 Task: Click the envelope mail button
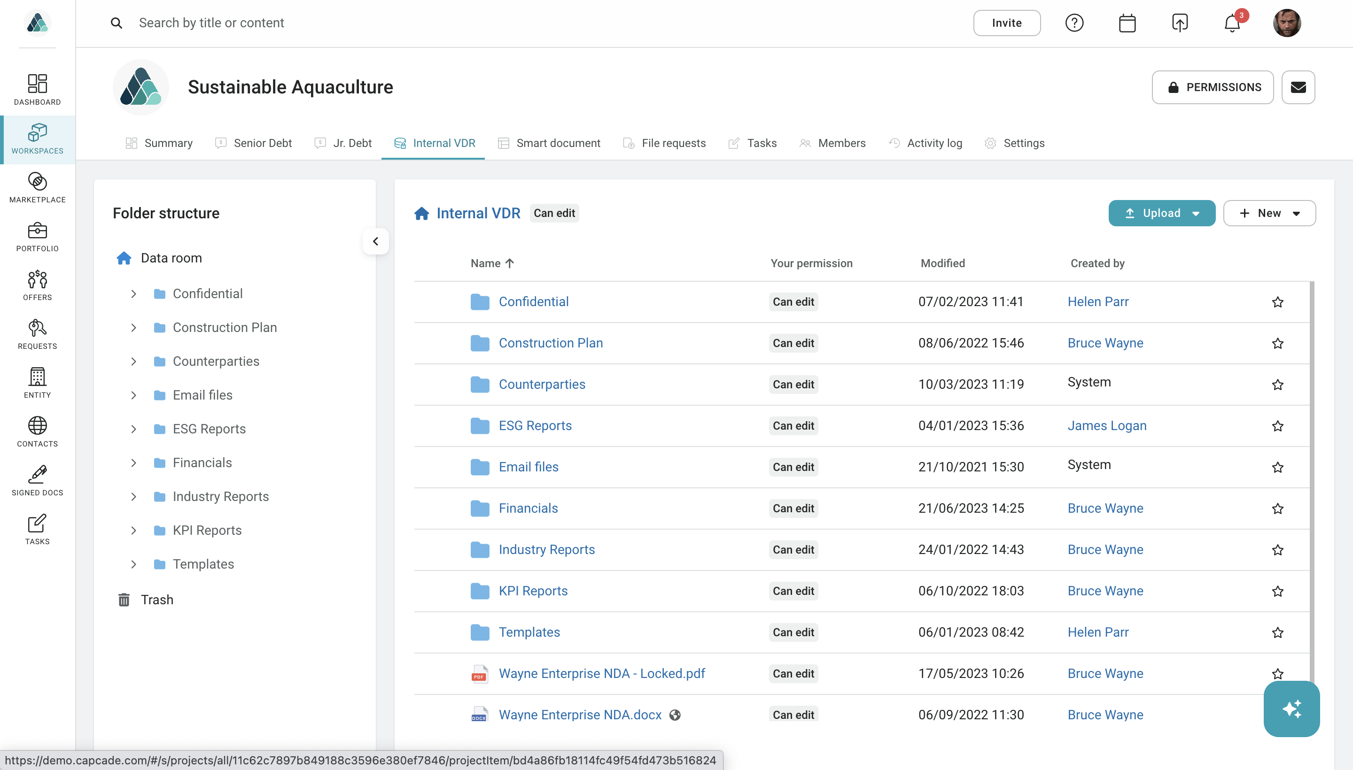point(1298,87)
